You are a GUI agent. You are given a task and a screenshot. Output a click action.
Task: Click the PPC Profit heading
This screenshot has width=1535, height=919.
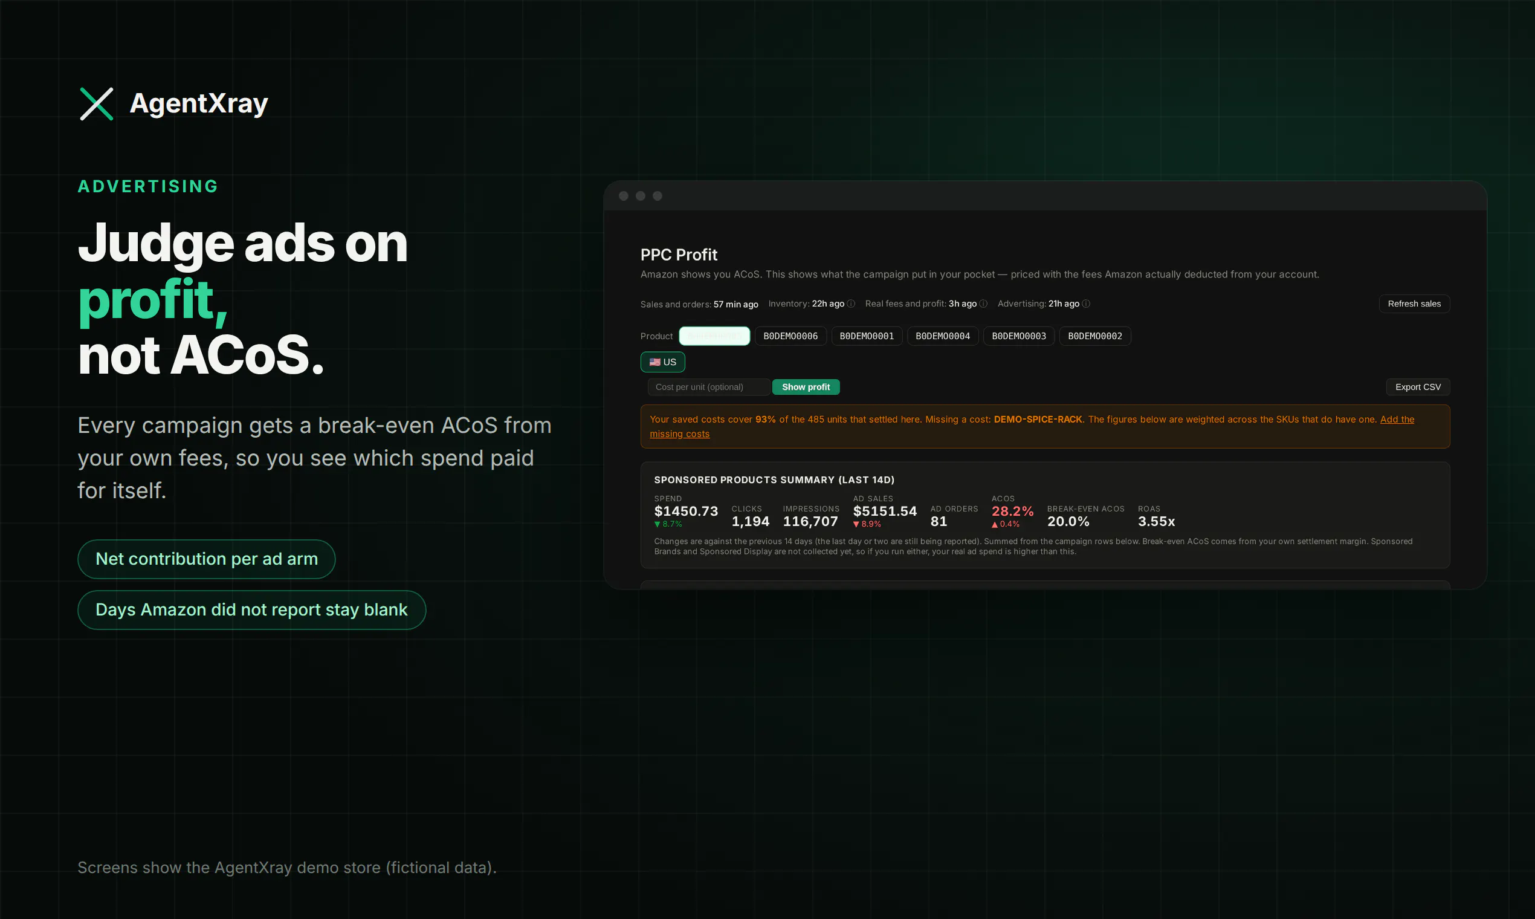point(679,255)
